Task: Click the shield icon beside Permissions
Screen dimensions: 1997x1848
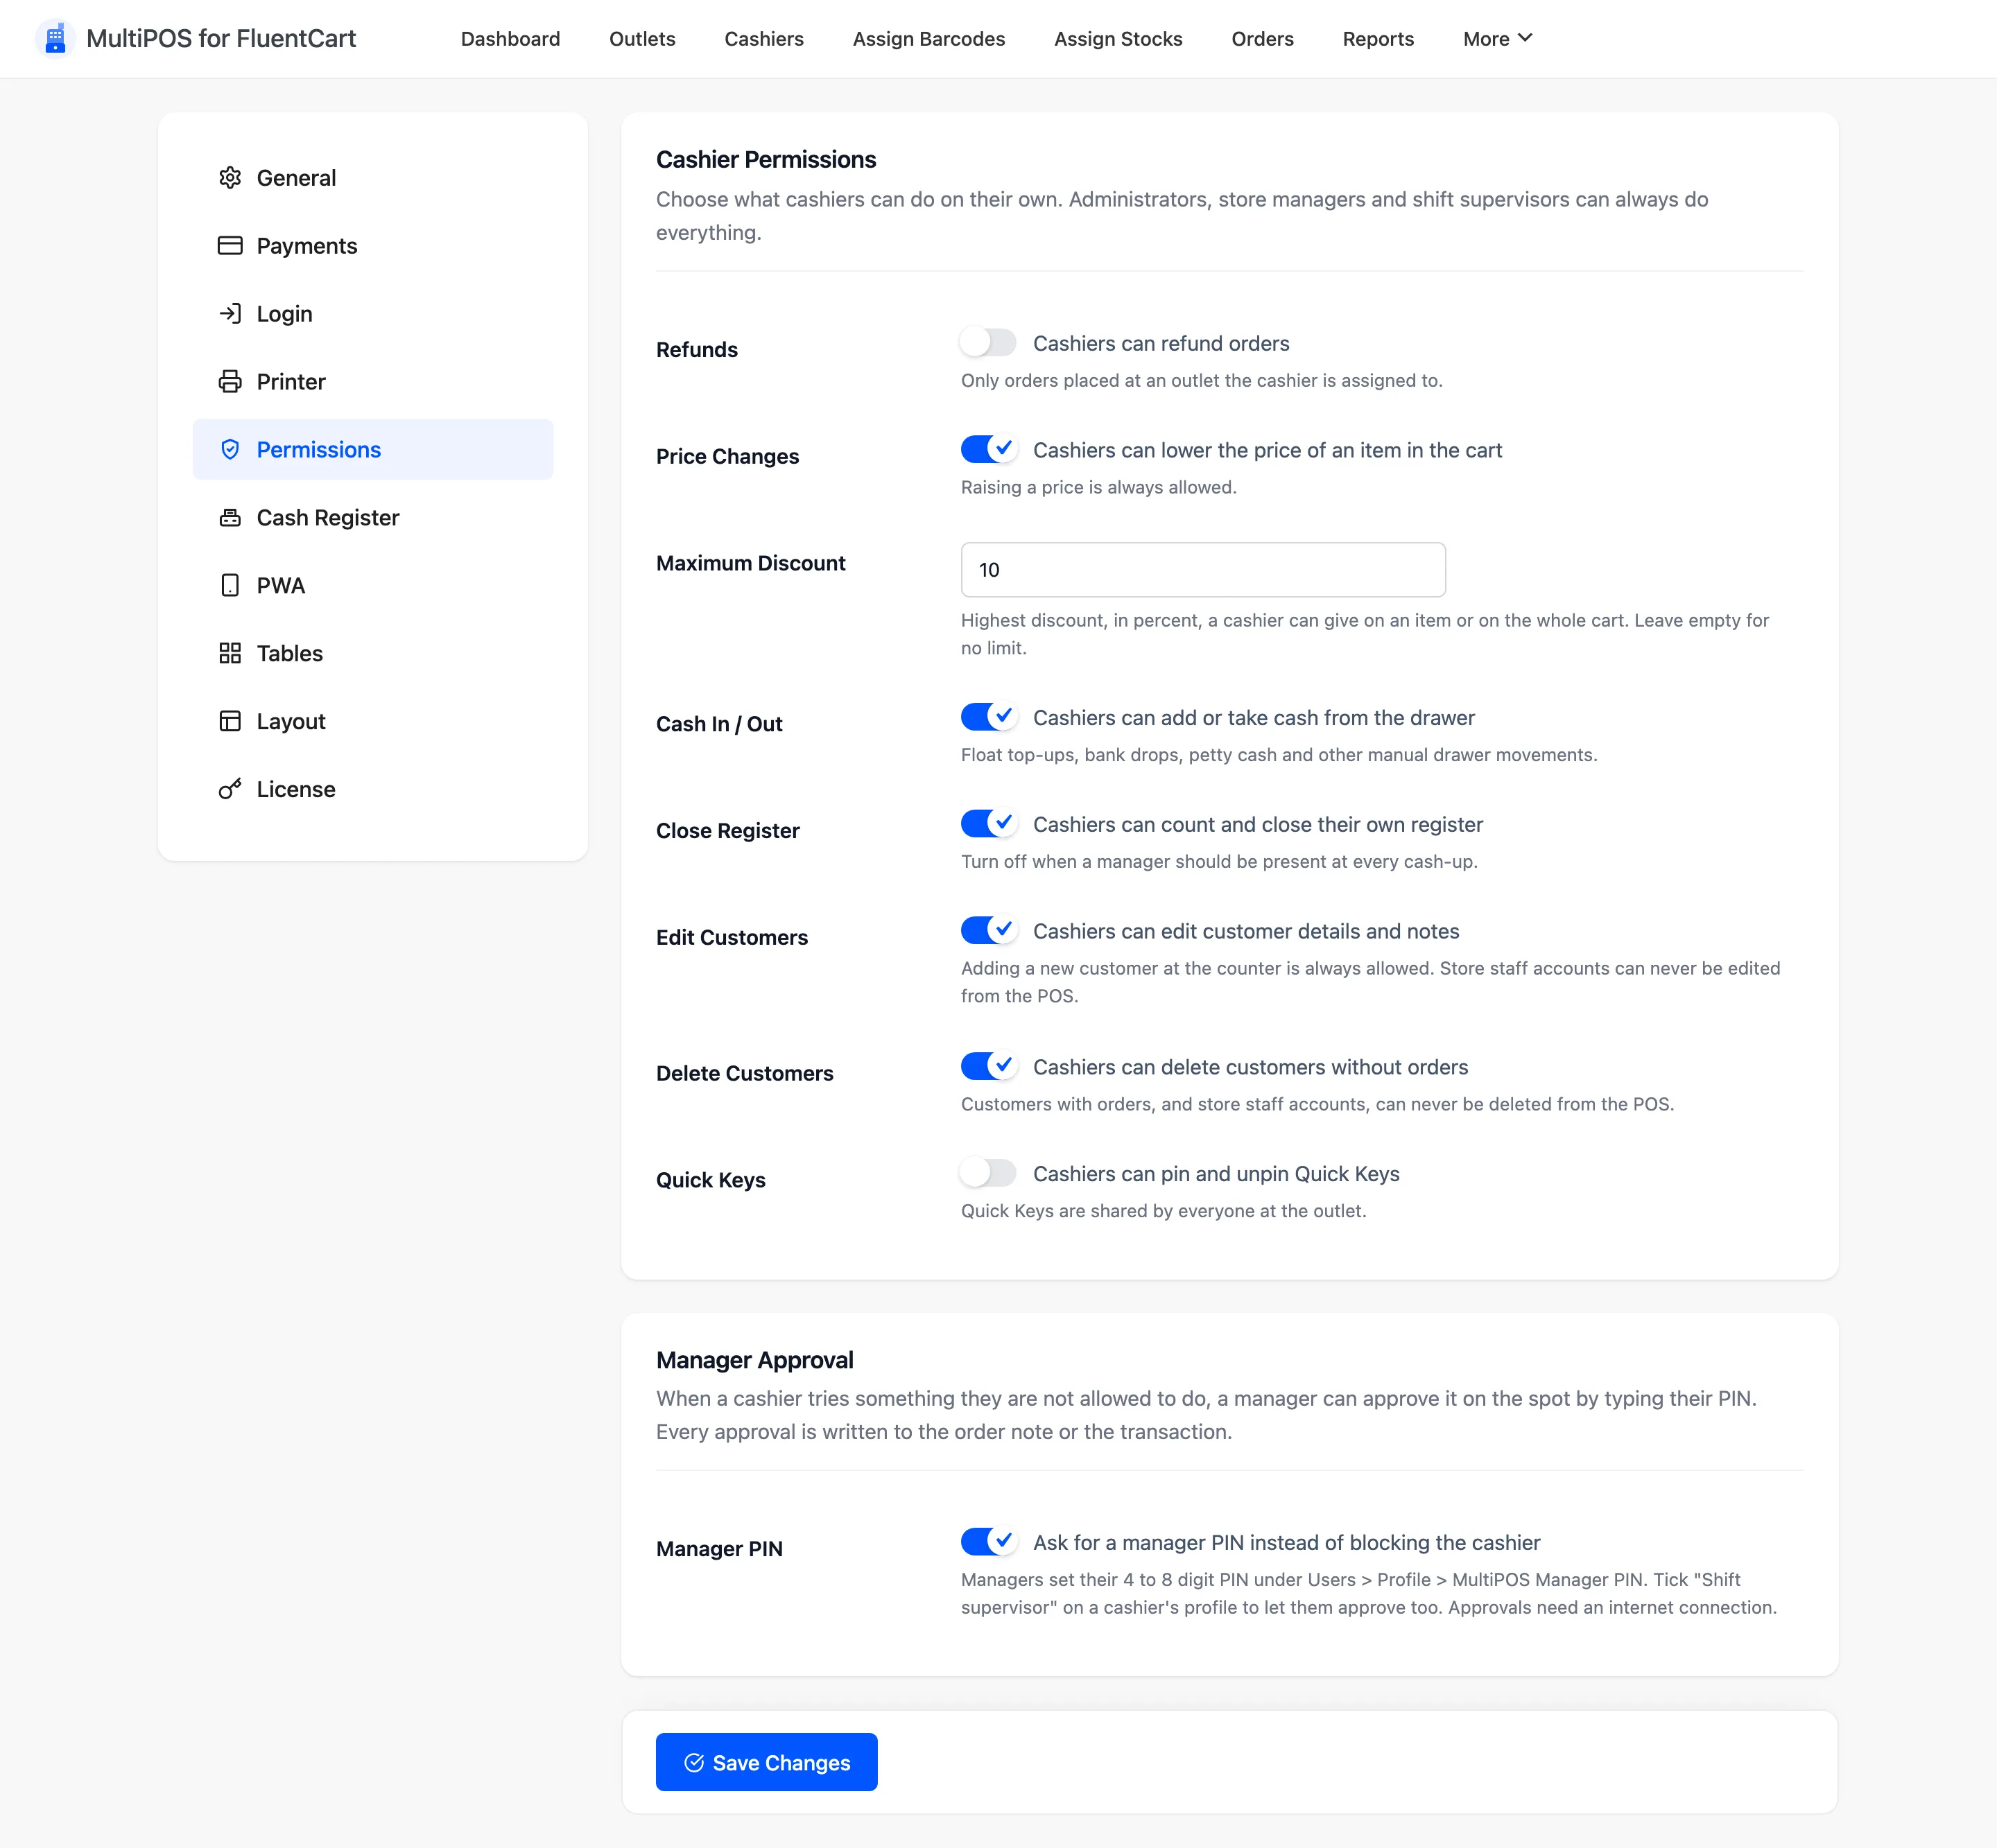Action: pyautogui.click(x=230, y=450)
